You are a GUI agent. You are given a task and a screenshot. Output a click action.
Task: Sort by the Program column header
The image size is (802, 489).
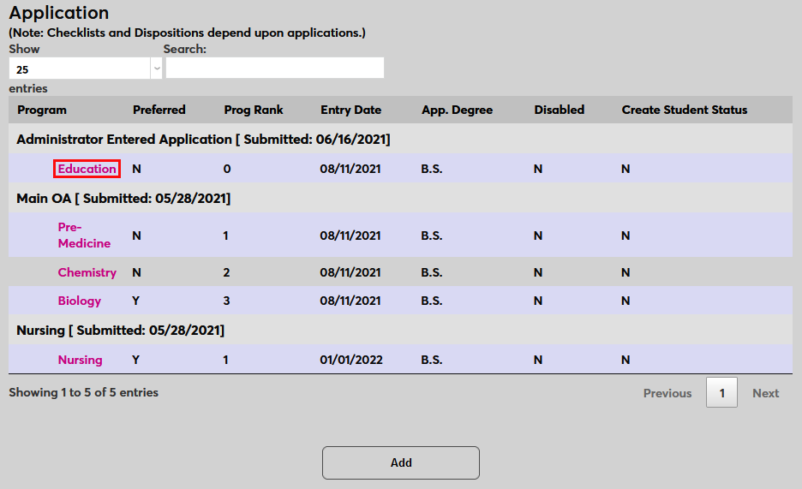pyautogui.click(x=42, y=110)
